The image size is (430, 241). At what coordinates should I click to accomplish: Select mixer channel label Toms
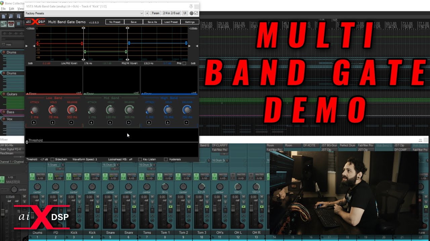point(147,232)
